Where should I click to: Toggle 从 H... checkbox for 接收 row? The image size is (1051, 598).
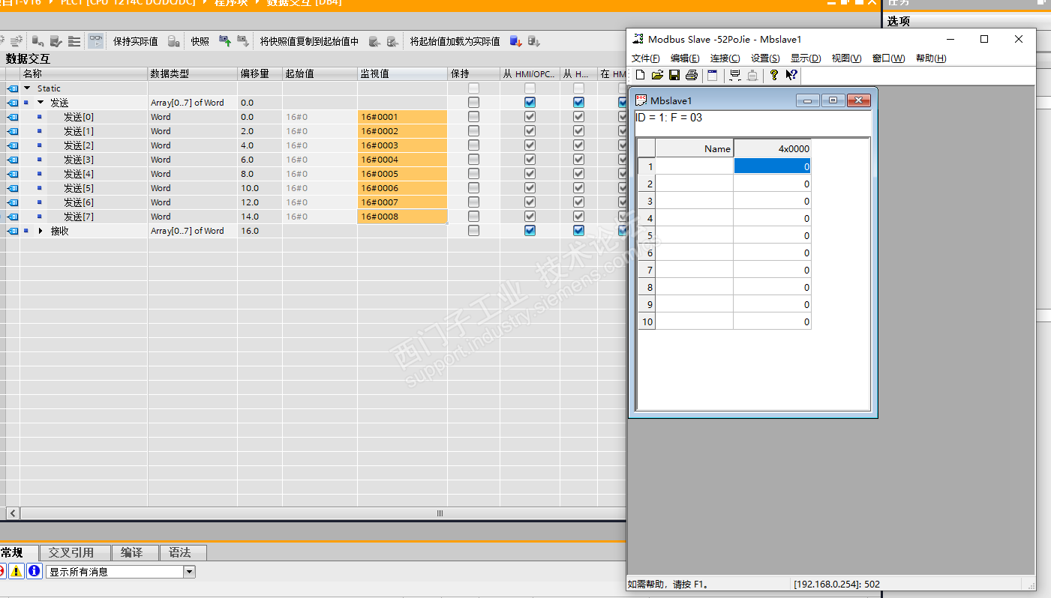(x=578, y=231)
